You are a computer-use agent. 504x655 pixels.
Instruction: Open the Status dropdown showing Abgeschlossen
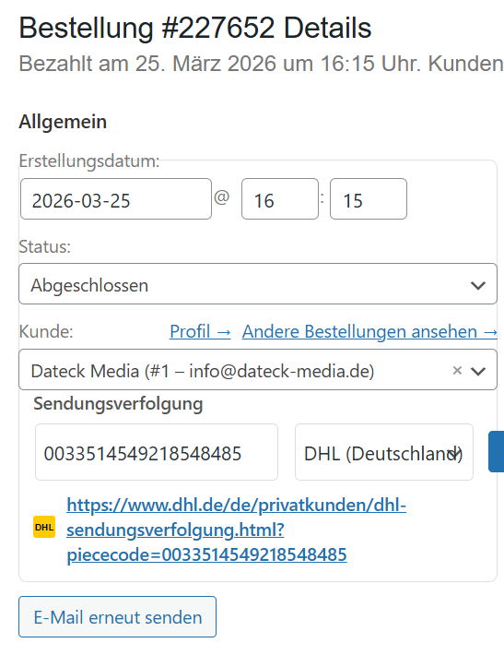[258, 283]
